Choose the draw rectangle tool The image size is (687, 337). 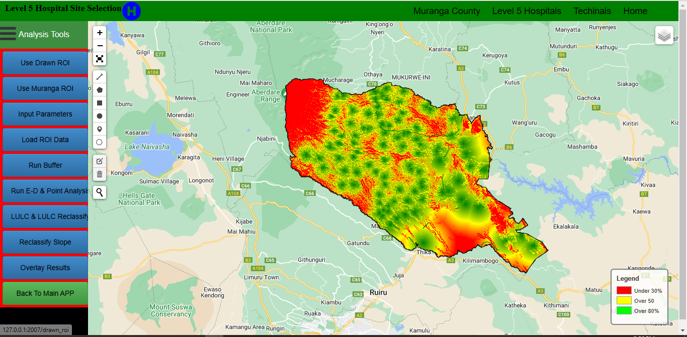coord(100,103)
